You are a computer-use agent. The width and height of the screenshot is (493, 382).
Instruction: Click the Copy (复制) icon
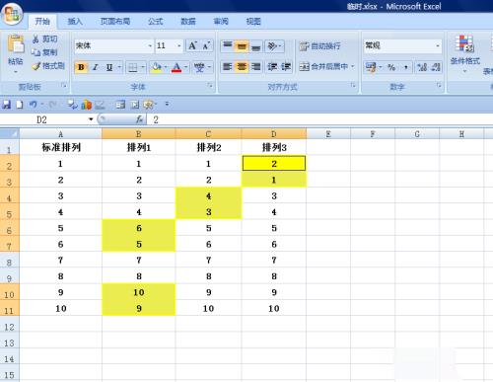(x=35, y=52)
